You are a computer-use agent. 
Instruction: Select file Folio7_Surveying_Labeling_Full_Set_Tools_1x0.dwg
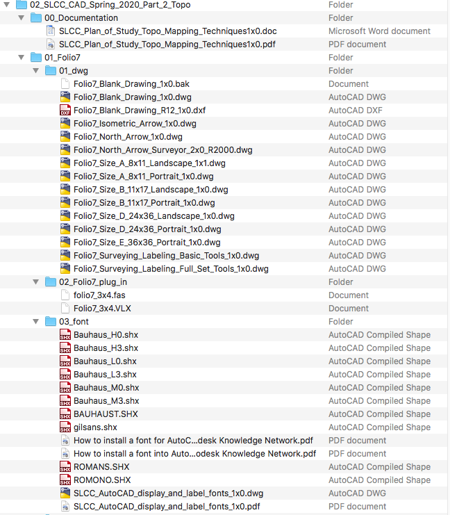pos(171,269)
